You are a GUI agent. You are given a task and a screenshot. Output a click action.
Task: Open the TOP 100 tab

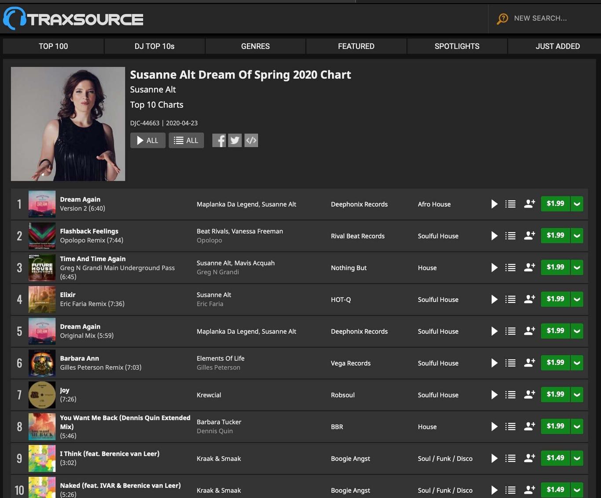53,46
